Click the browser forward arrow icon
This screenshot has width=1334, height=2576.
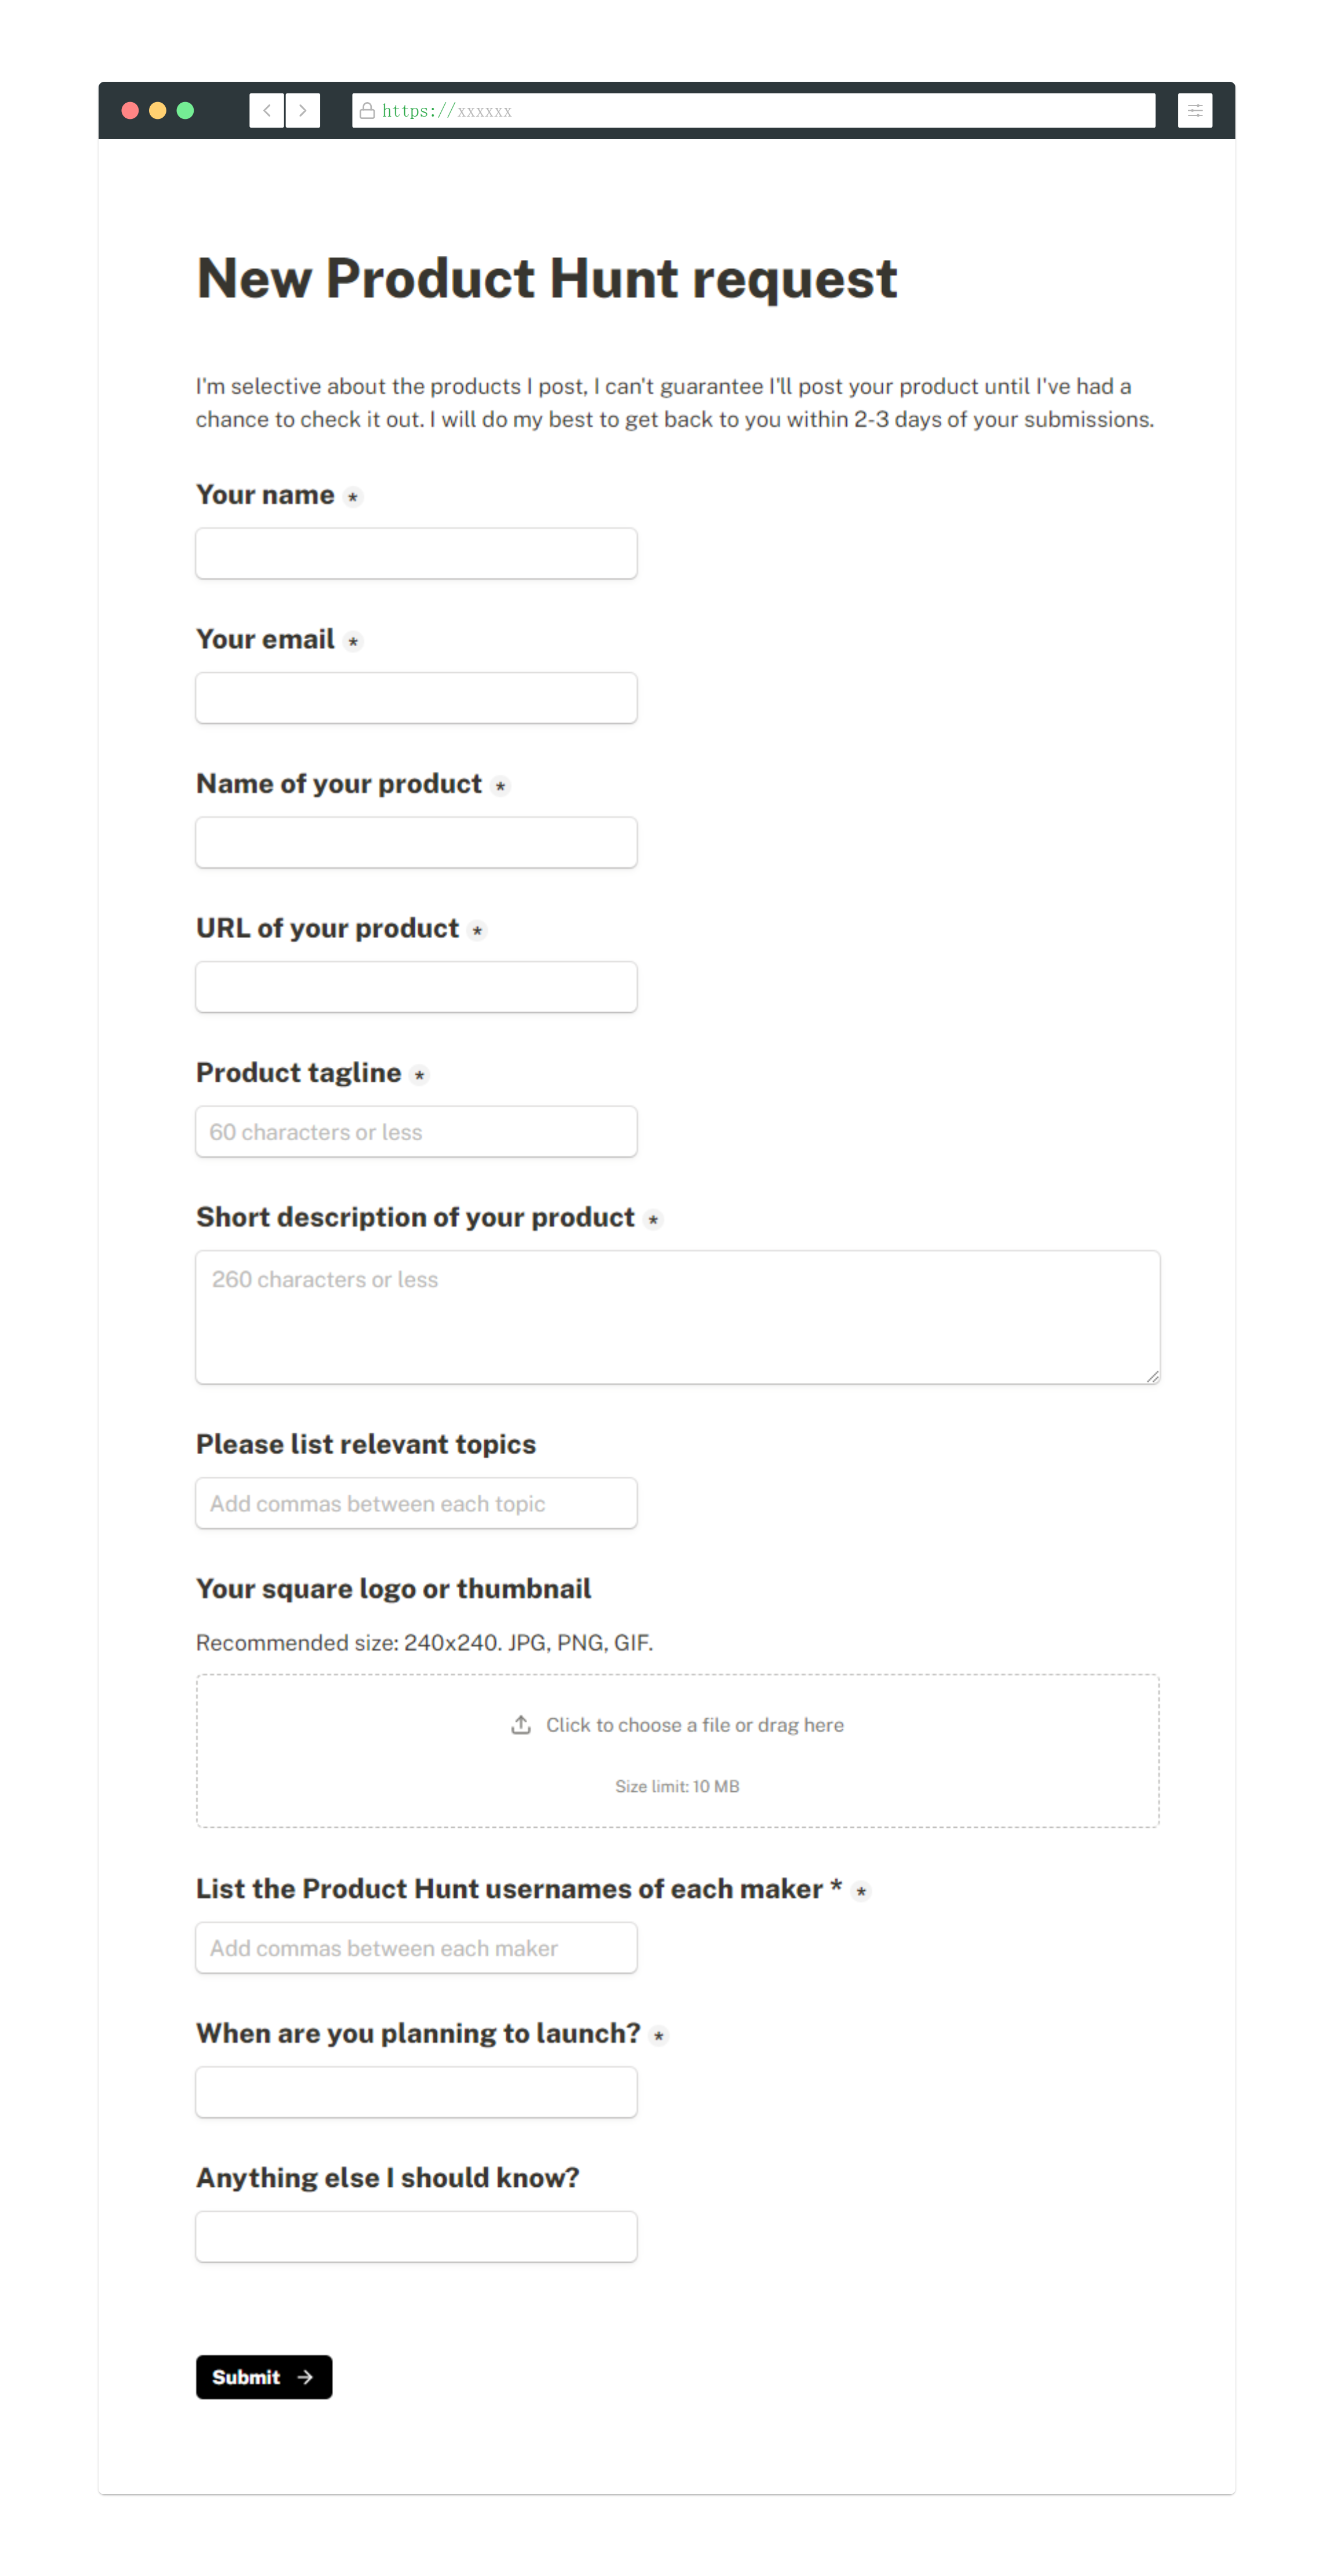pyautogui.click(x=303, y=111)
